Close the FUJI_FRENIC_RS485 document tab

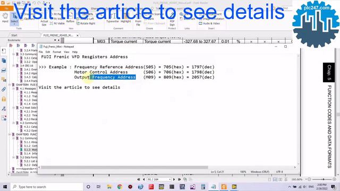point(78,36)
